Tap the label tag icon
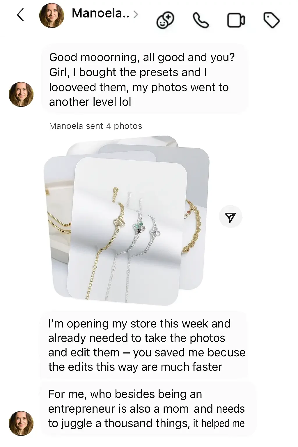Screen dimensions: 298x447 click(x=272, y=20)
